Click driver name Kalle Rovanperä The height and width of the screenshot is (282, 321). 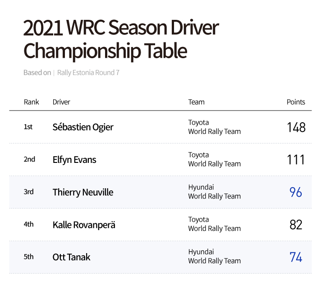pyautogui.click(x=84, y=225)
